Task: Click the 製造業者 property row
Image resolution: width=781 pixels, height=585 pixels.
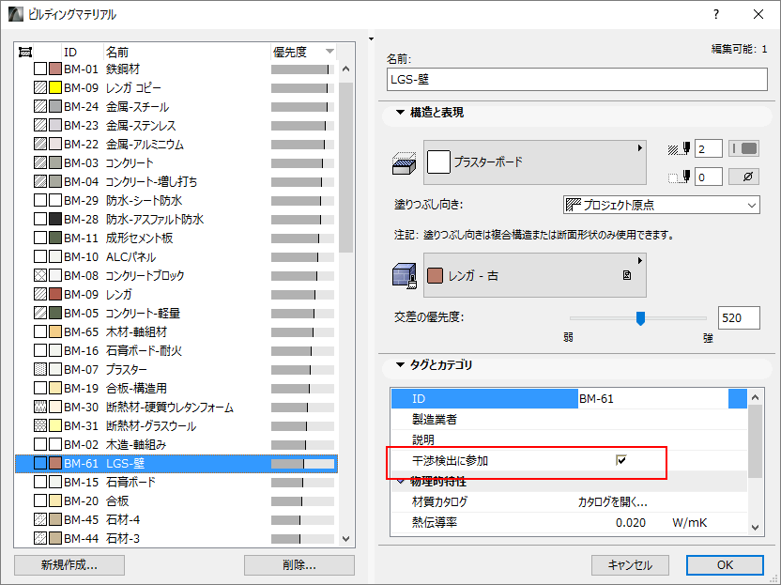Action: click(569, 420)
